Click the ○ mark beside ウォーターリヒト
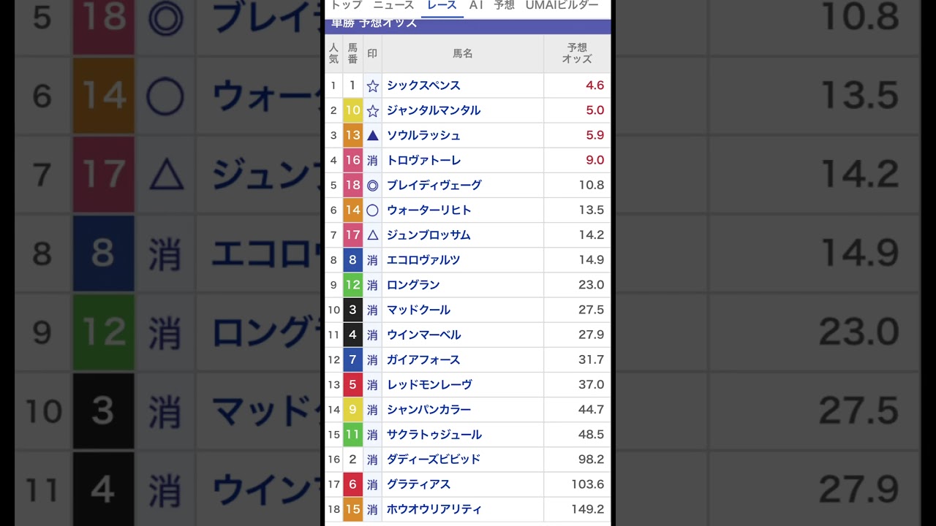The height and width of the screenshot is (526, 936). tap(372, 210)
